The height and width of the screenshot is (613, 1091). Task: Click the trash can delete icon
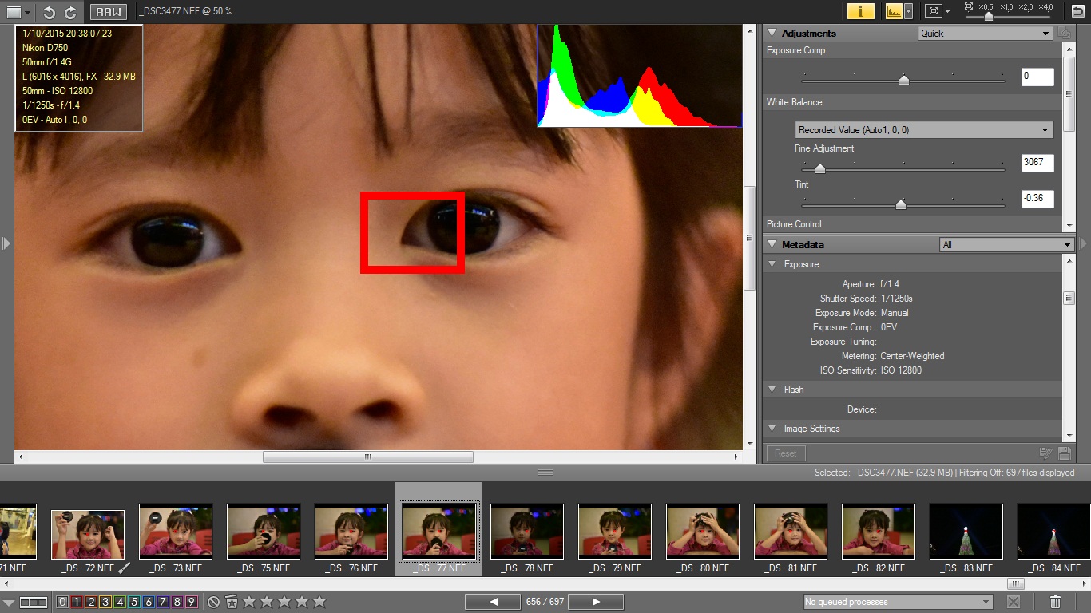tap(1055, 602)
